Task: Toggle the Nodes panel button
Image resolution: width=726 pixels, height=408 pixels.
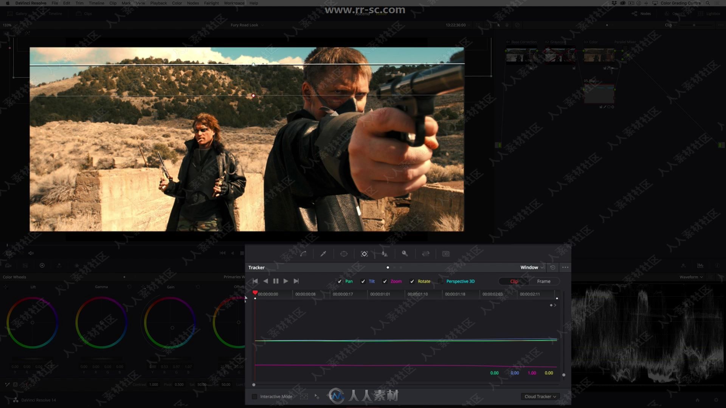Action: click(x=641, y=14)
